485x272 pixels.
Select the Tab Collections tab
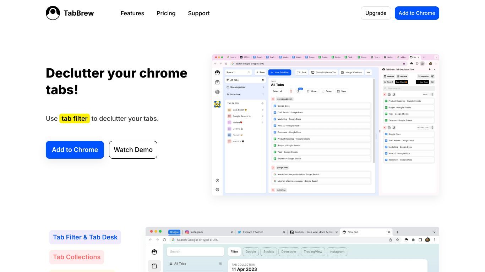tap(77, 257)
